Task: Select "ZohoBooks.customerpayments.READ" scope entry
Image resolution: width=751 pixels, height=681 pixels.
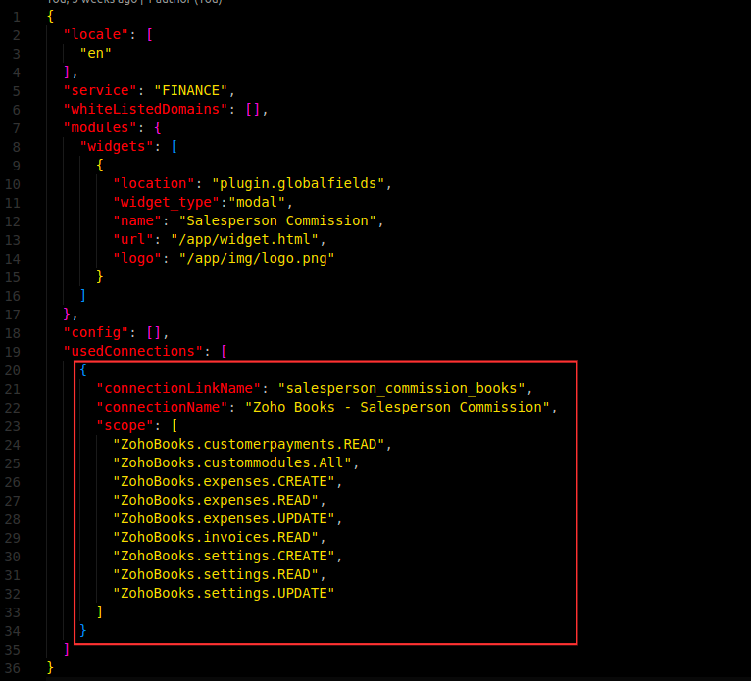Action: (249, 445)
